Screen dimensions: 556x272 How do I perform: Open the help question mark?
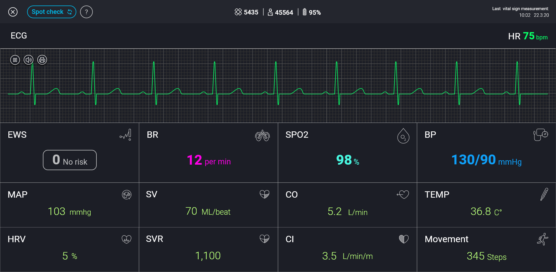86,12
